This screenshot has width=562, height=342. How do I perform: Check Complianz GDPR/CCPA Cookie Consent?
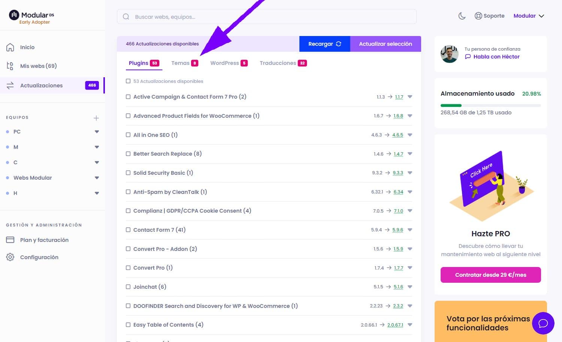[x=128, y=211]
